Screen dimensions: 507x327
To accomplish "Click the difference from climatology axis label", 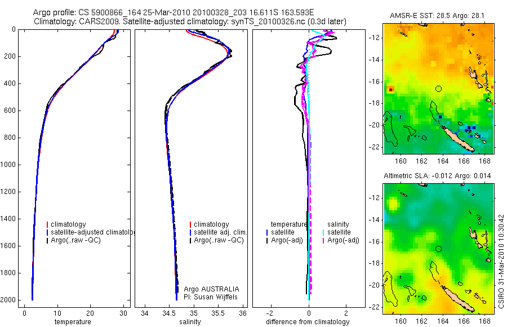I will click(308, 322).
